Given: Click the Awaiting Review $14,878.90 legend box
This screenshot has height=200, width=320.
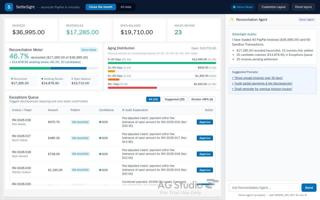Looking at the screenshot, I should tap(54, 81).
